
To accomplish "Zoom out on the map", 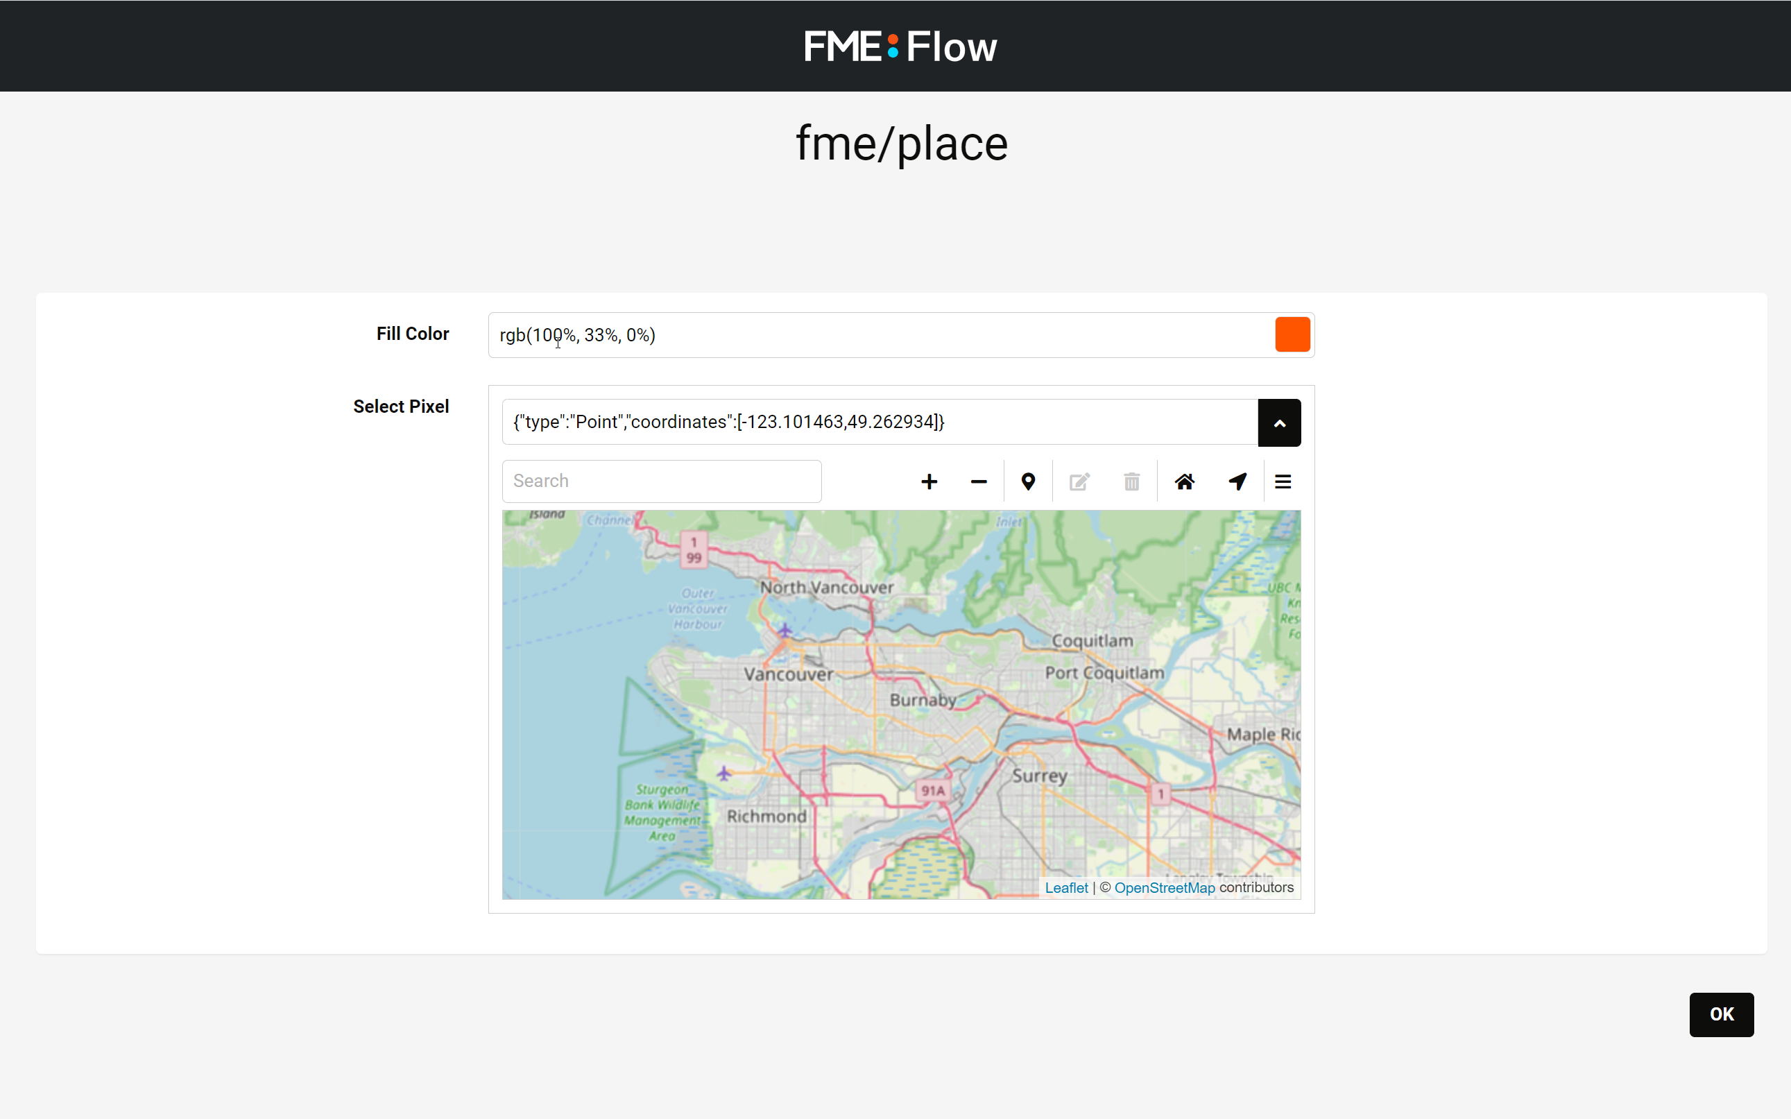I will point(978,481).
